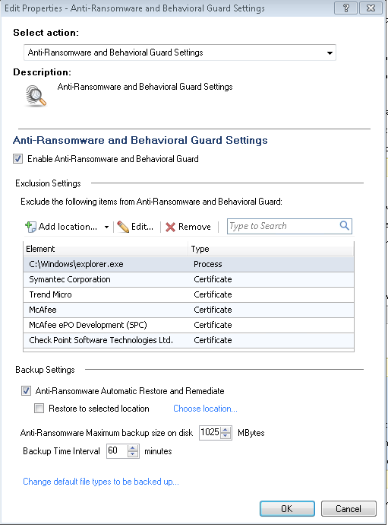Open the Choose location link
The image size is (388, 525).
click(x=205, y=409)
